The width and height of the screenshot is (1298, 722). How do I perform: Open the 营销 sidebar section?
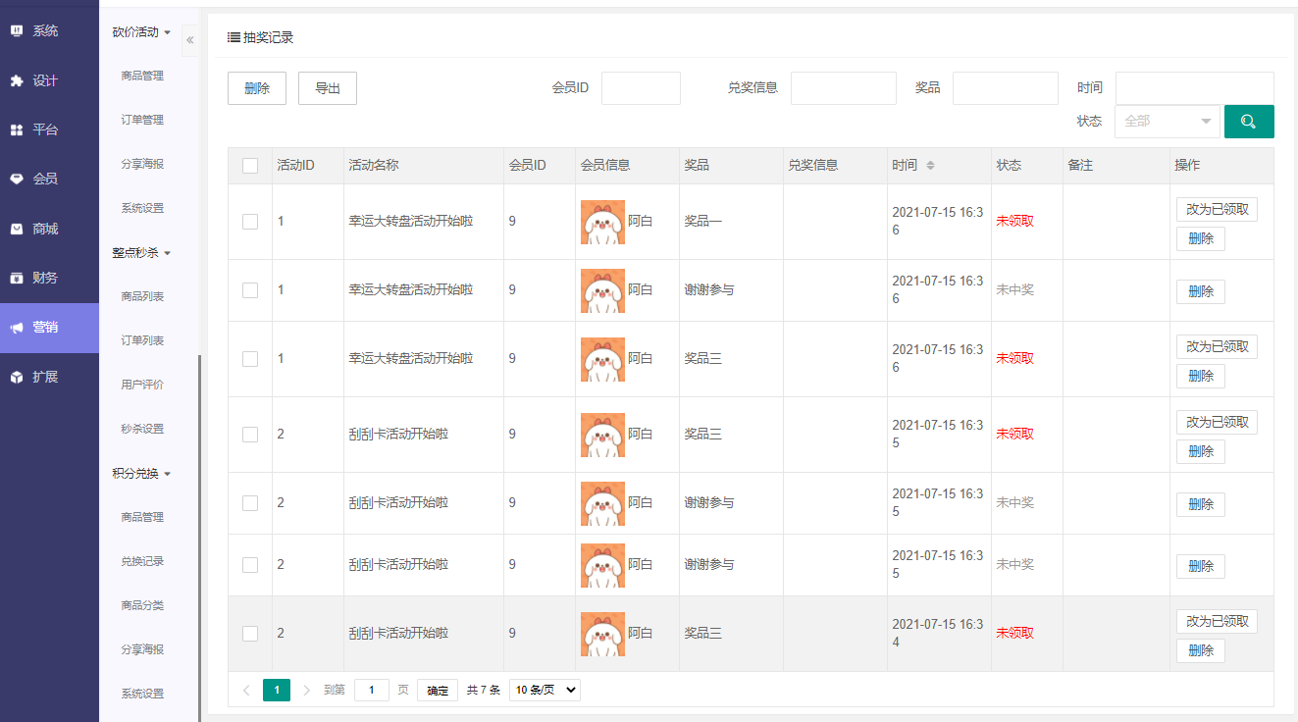49,328
